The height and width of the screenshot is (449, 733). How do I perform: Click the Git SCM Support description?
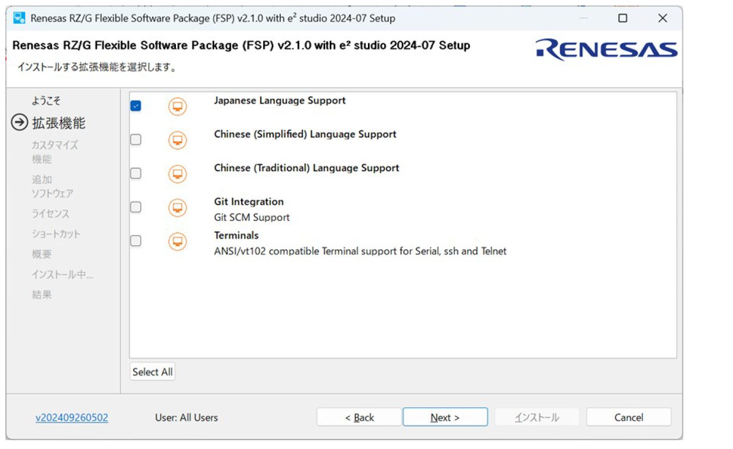pos(252,217)
